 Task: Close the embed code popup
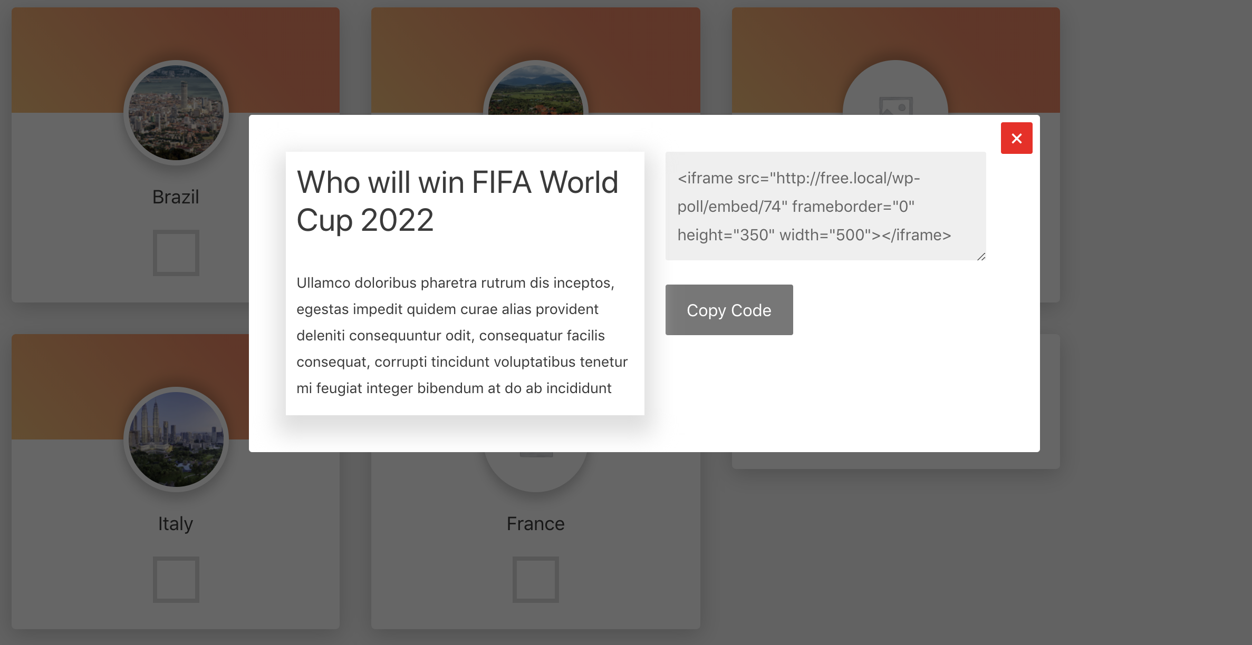pos(1016,138)
